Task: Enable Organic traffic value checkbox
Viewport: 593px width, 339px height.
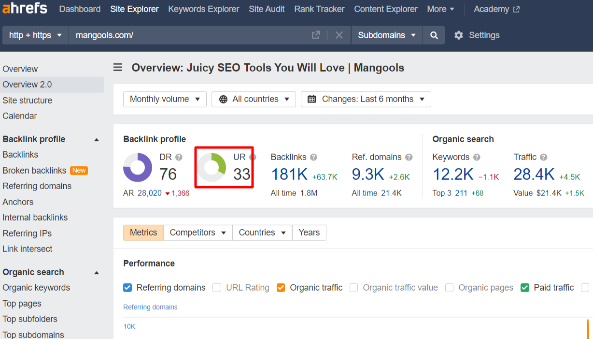Action: [353, 288]
